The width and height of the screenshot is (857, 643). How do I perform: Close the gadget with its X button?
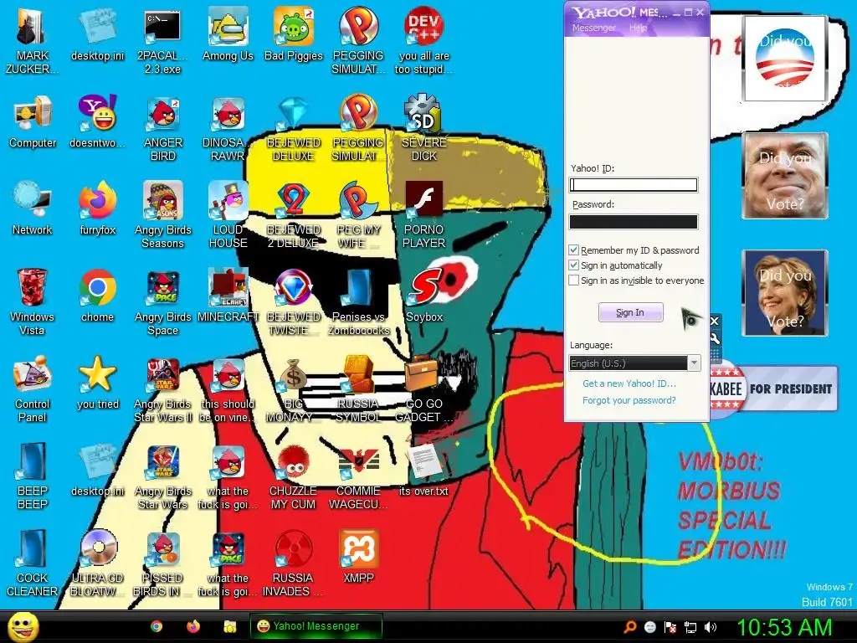[715, 321]
